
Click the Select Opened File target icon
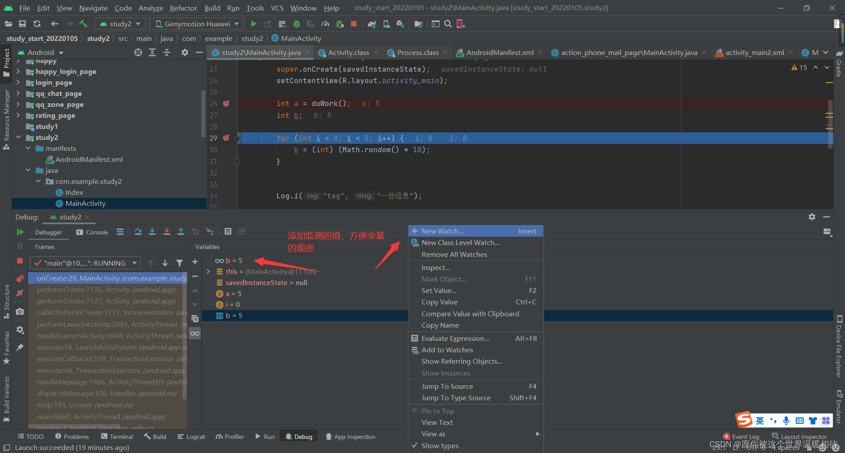(x=138, y=52)
